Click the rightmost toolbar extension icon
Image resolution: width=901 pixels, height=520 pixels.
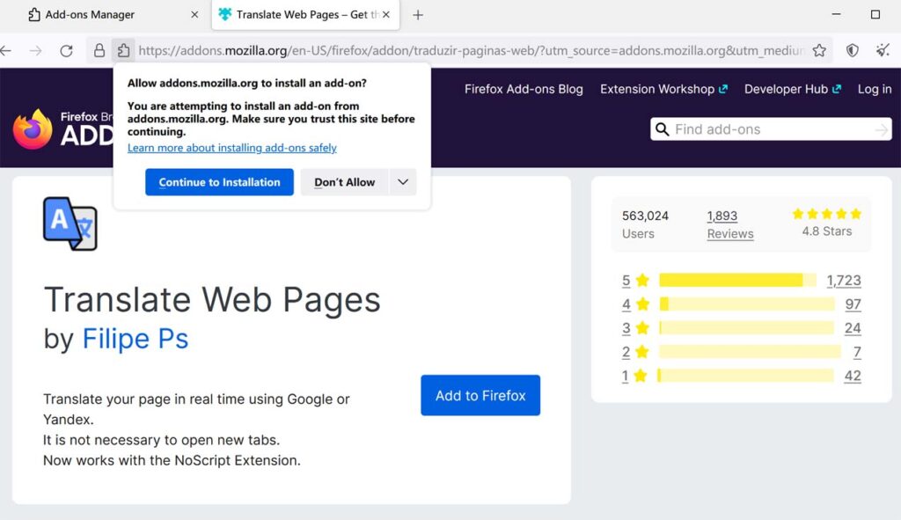(x=883, y=50)
